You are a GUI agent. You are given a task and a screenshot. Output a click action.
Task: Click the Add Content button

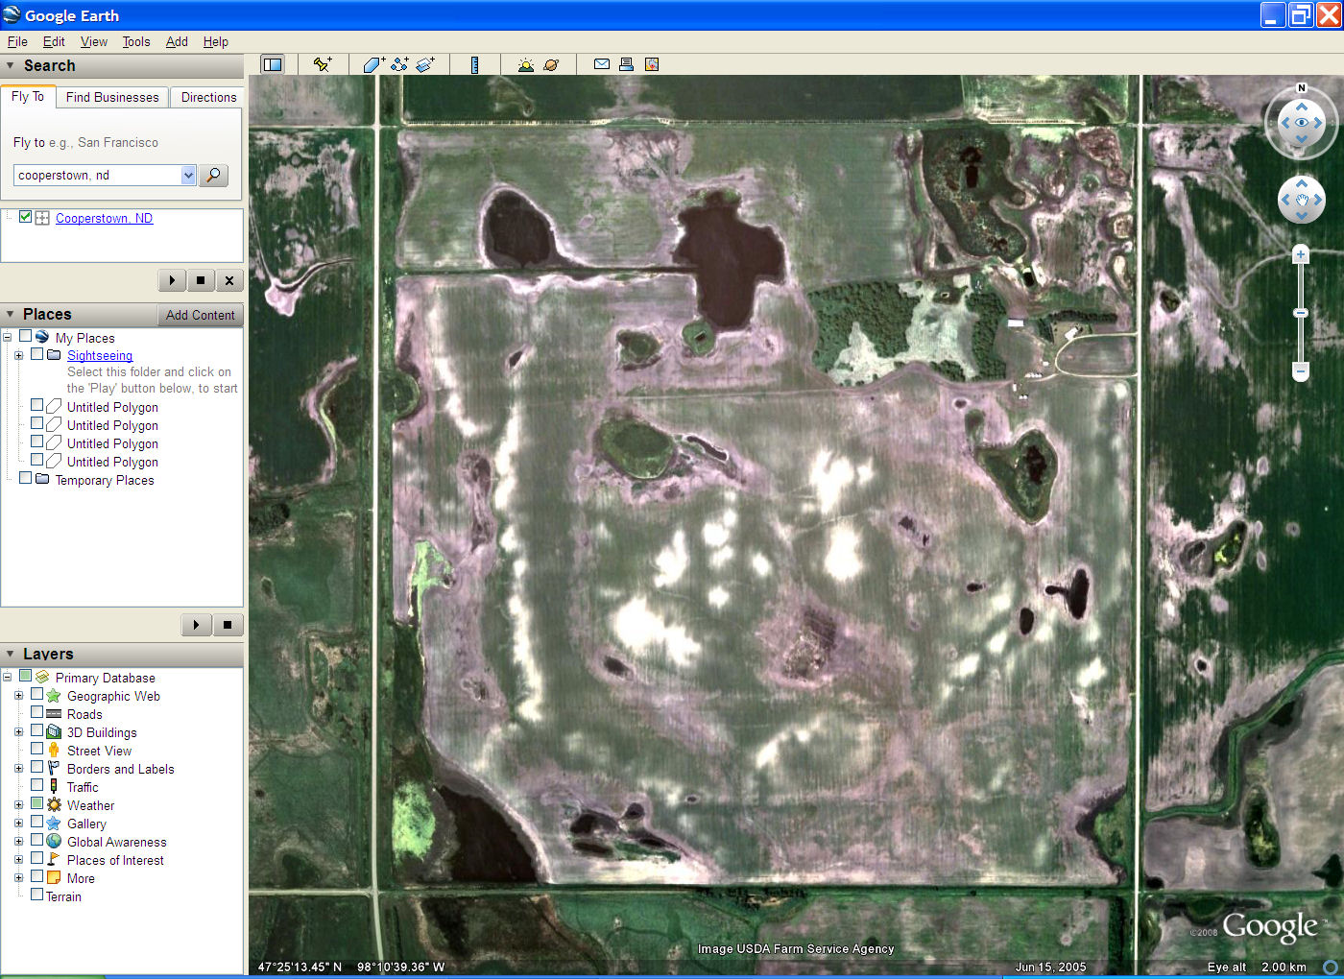200,315
